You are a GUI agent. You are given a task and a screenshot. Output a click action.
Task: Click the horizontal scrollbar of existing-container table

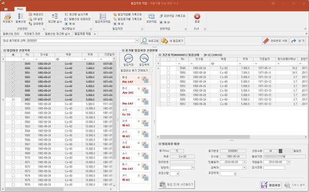pyautogui.click(x=205, y=137)
